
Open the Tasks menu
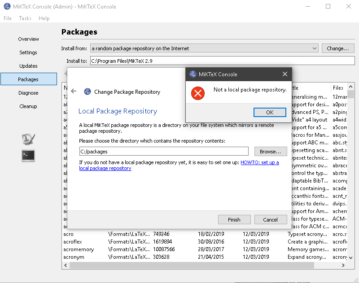point(25,18)
